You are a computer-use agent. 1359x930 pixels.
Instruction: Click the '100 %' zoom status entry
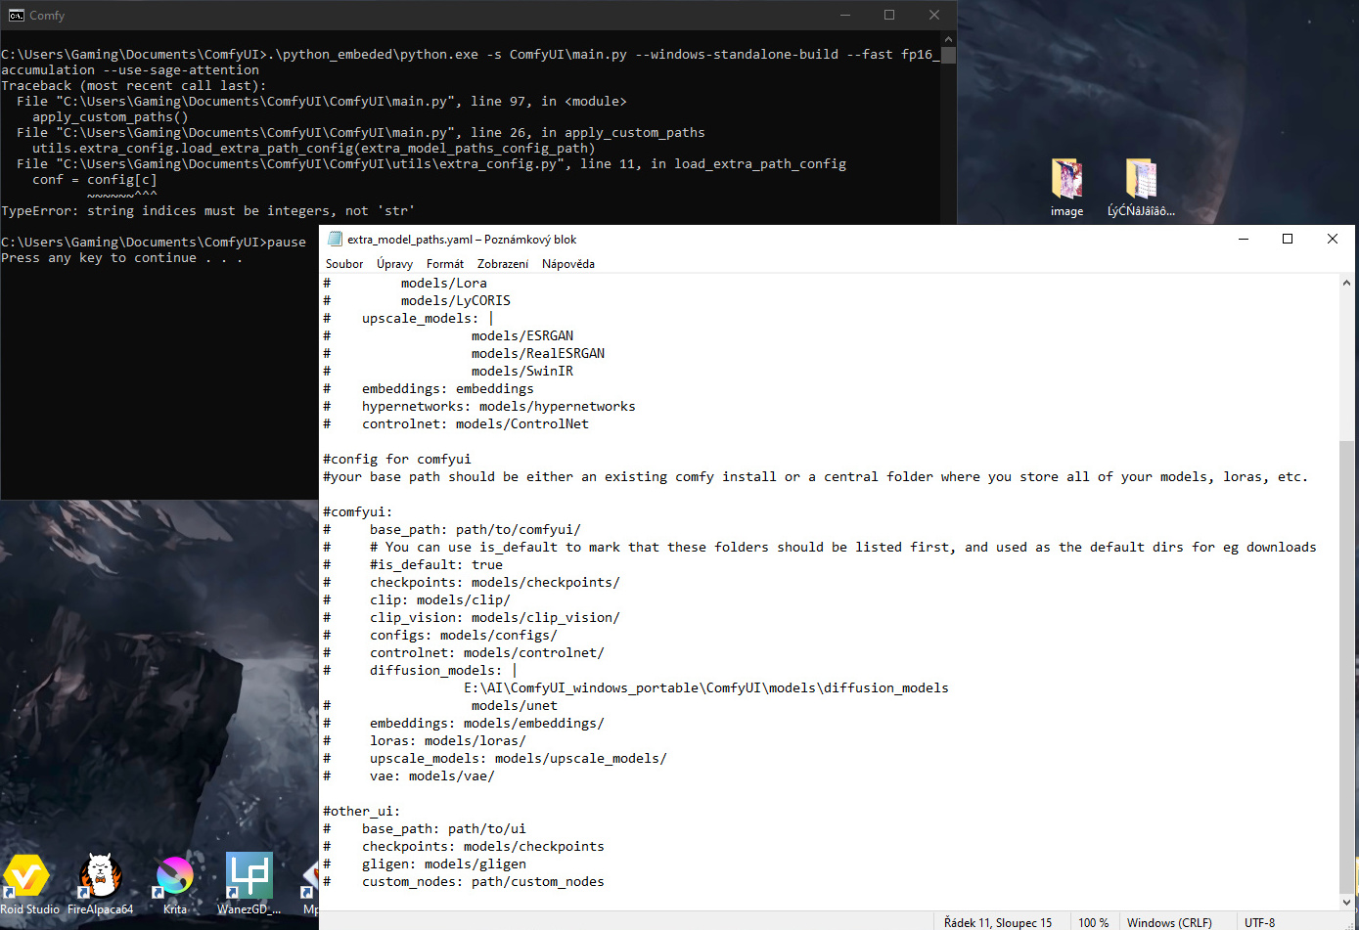tap(1093, 922)
